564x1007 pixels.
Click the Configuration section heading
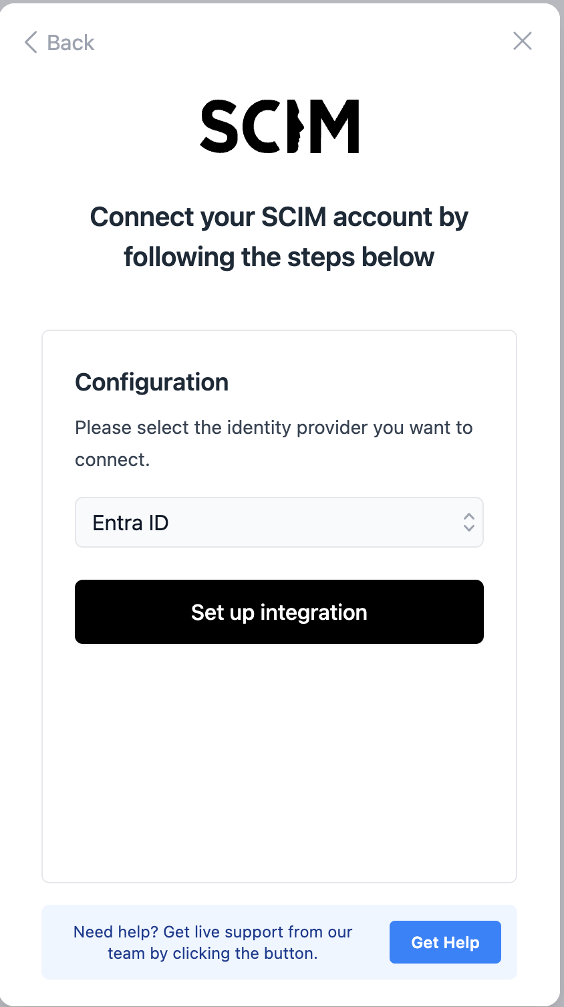coord(152,382)
